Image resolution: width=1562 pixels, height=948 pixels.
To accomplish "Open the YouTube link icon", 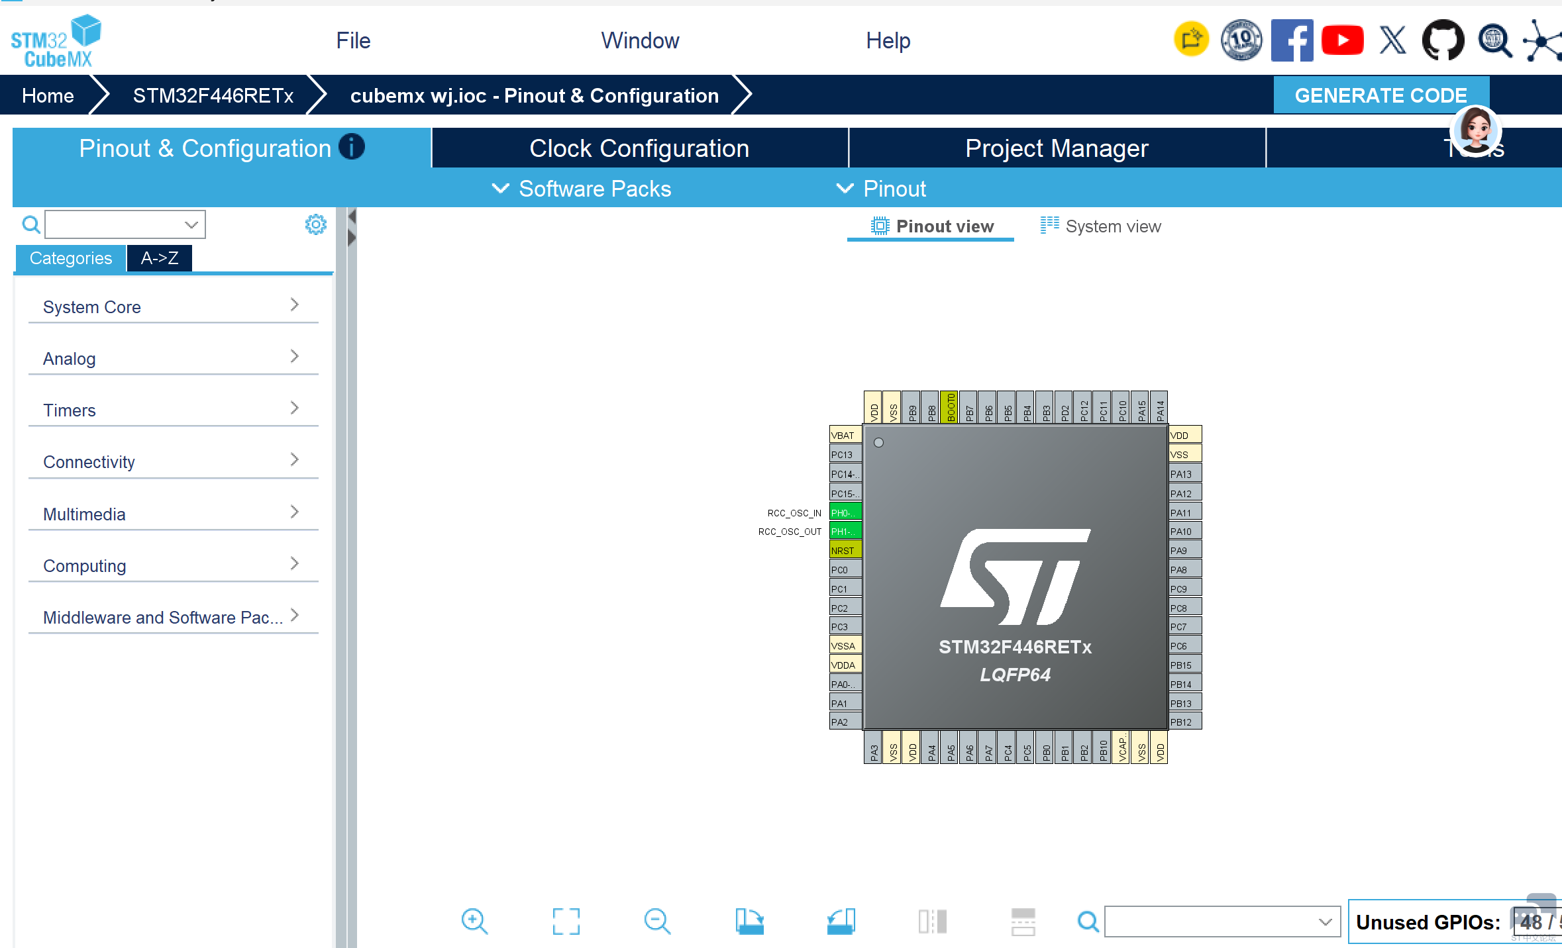I will (x=1343, y=40).
